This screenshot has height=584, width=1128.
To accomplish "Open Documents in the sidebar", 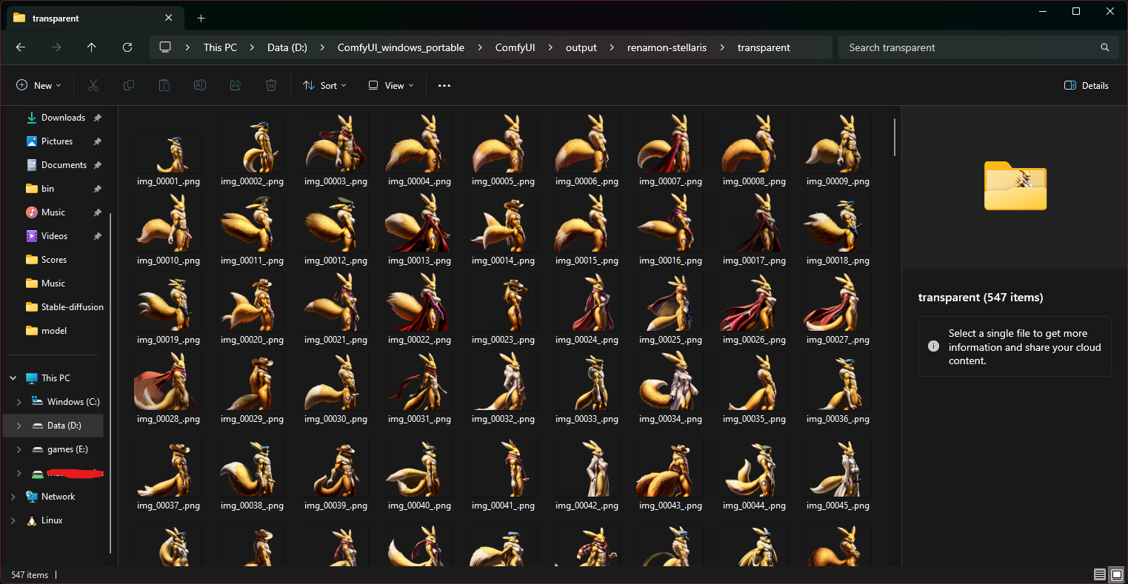I will [64, 165].
